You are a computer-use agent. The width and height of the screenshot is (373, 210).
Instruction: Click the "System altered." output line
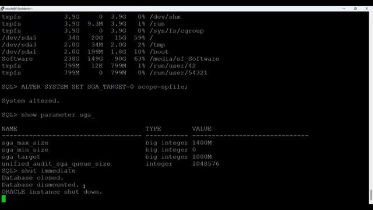31,101
